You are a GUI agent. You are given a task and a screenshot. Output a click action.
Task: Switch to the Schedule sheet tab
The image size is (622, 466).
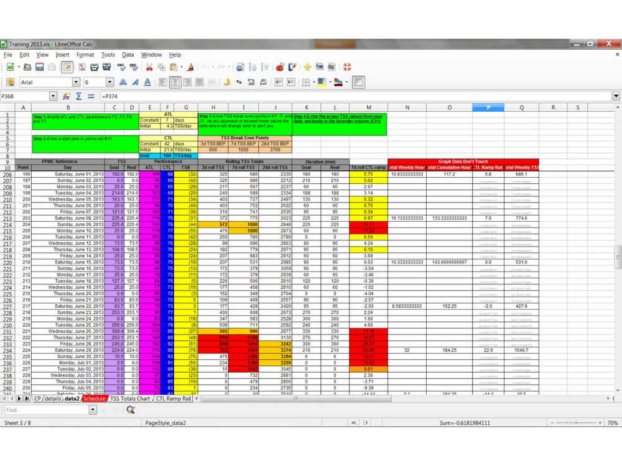pos(95,399)
